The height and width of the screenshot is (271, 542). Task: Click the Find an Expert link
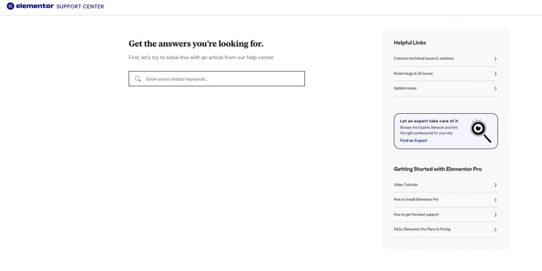click(413, 141)
